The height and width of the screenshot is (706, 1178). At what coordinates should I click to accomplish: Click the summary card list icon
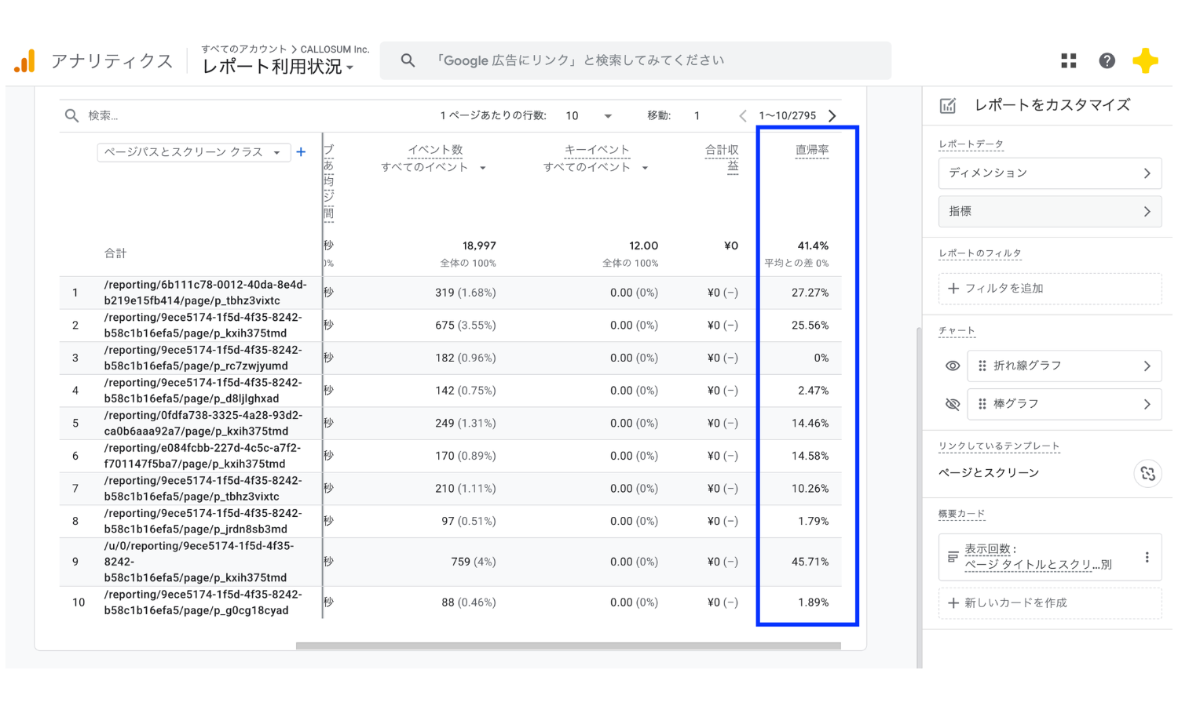953,557
